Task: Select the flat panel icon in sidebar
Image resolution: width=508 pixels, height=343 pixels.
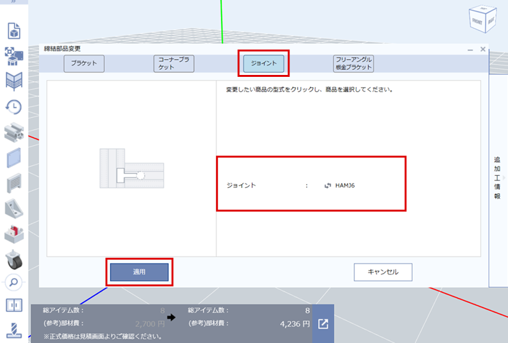Action: (13, 156)
